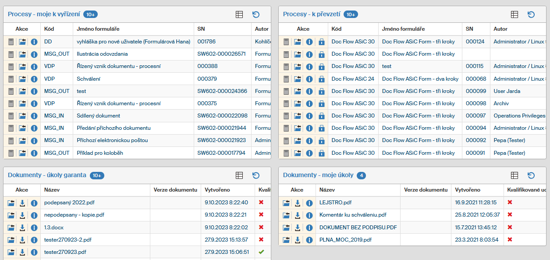Click 'Vytvořeno' column header in 'moje úkoly'
The height and width of the screenshot is (260, 550).
[x=468, y=190]
